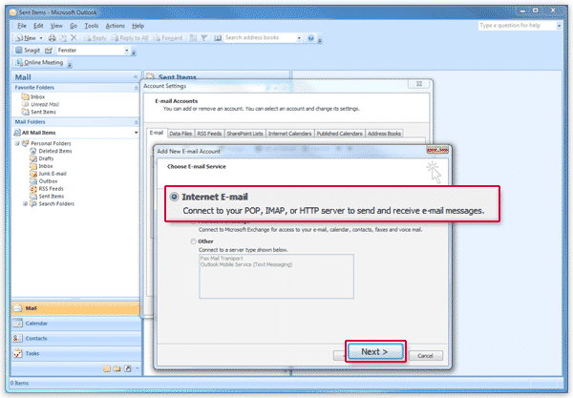Open the Configure buttons arrow in navigation pane

pos(137,368)
